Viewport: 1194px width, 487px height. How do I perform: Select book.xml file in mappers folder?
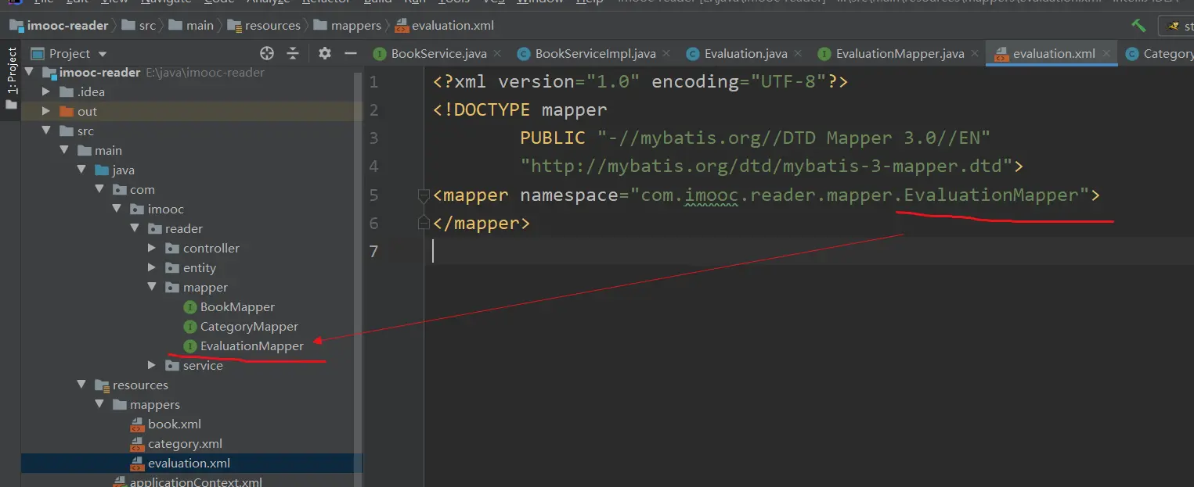click(x=174, y=424)
